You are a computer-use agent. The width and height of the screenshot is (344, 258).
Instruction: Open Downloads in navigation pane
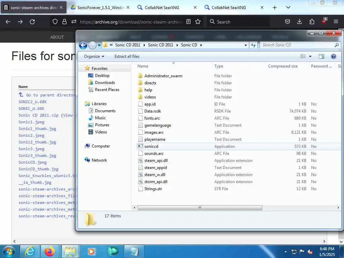(x=105, y=83)
